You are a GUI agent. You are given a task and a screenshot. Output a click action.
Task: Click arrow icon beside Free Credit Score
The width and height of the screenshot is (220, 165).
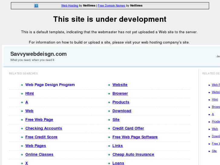(22, 137)
